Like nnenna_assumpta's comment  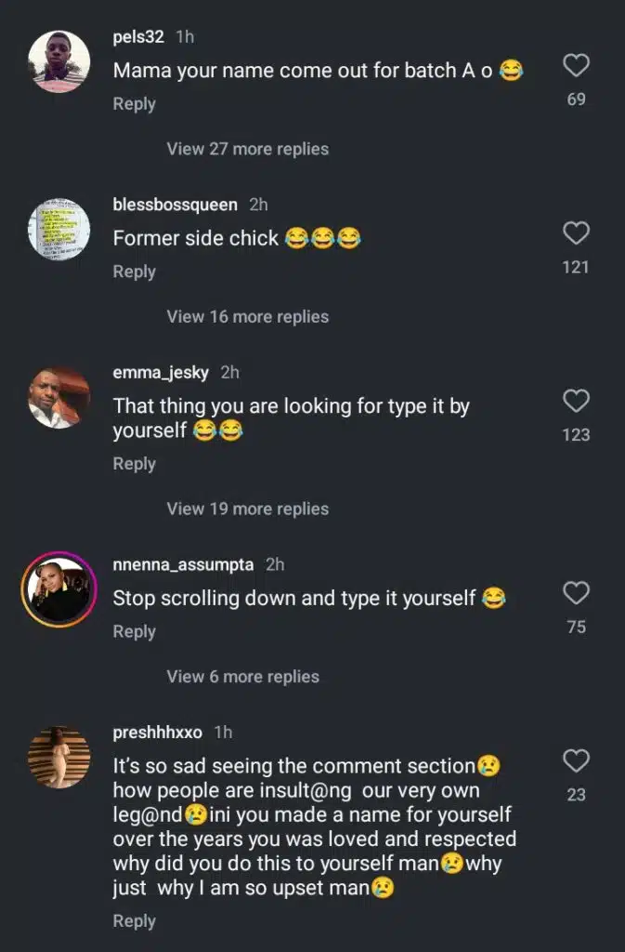point(577,593)
